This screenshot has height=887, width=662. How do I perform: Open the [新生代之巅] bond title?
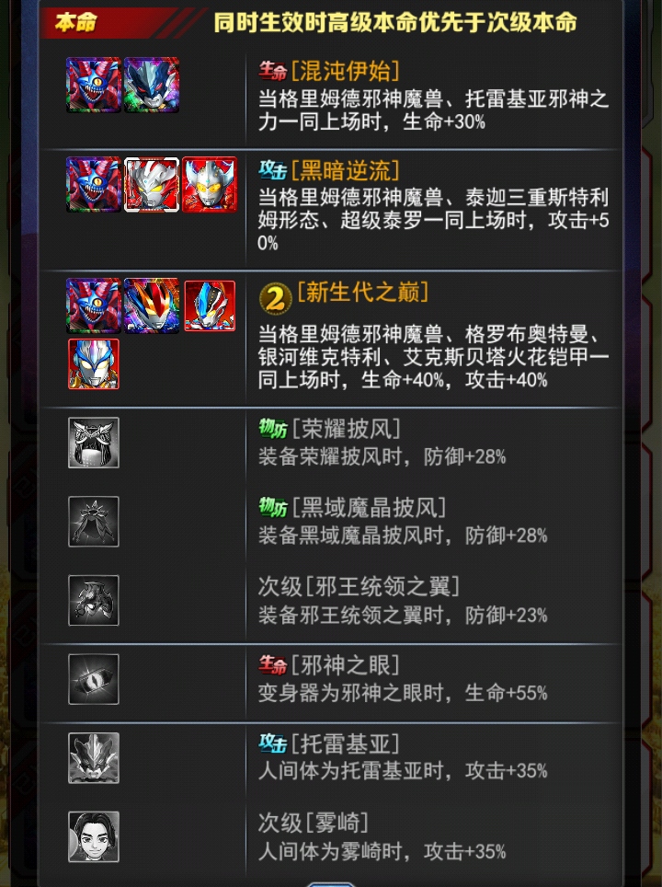pos(363,293)
